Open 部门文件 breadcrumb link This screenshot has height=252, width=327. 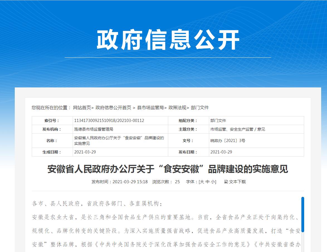point(200,107)
